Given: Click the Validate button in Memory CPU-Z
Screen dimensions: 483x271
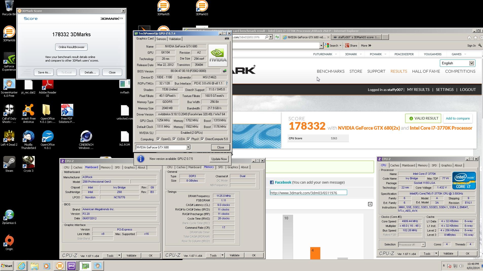Looking at the screenshot, I should [235, 255].
